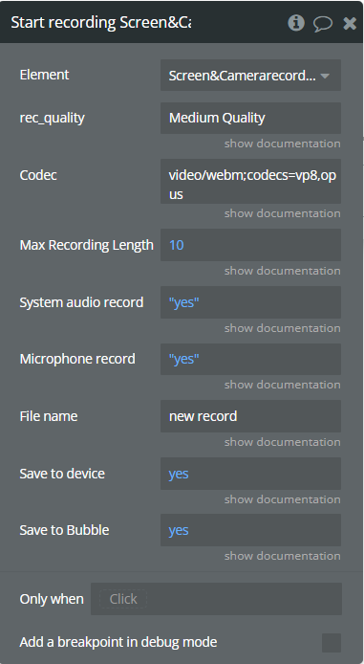This screenshot has width=364, height=664.
Task: Show documentation under Codec
Action: click(283, 213)
